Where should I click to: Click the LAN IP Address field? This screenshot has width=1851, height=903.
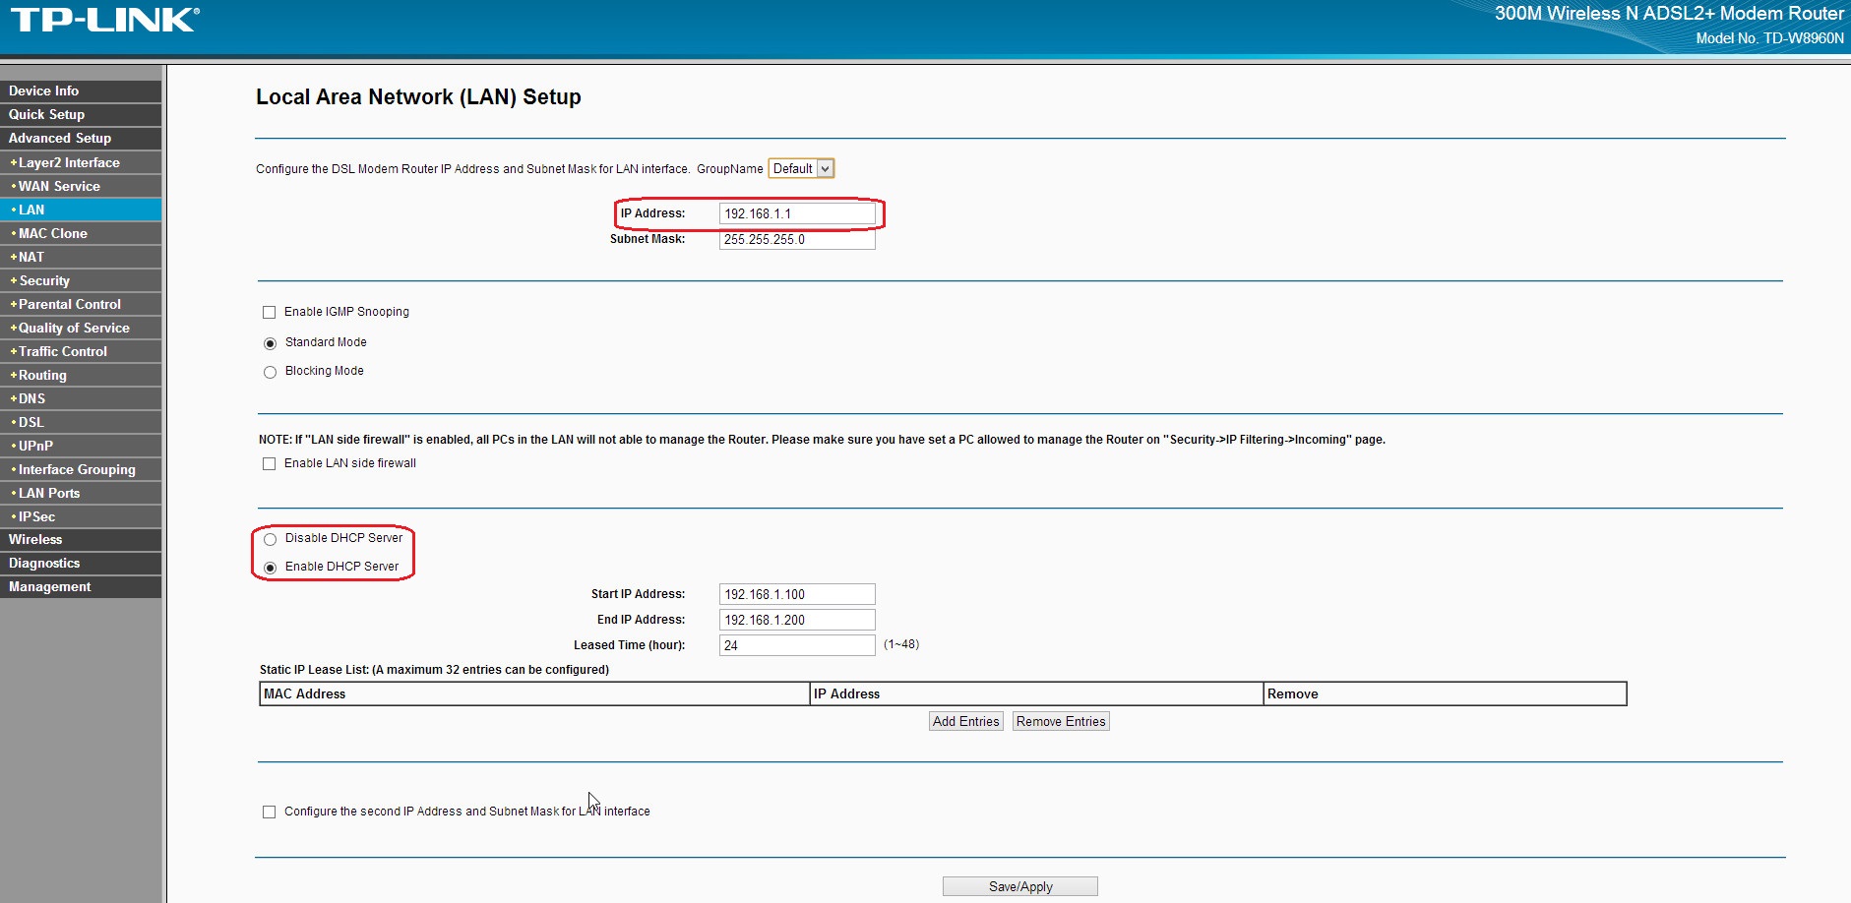797,213
